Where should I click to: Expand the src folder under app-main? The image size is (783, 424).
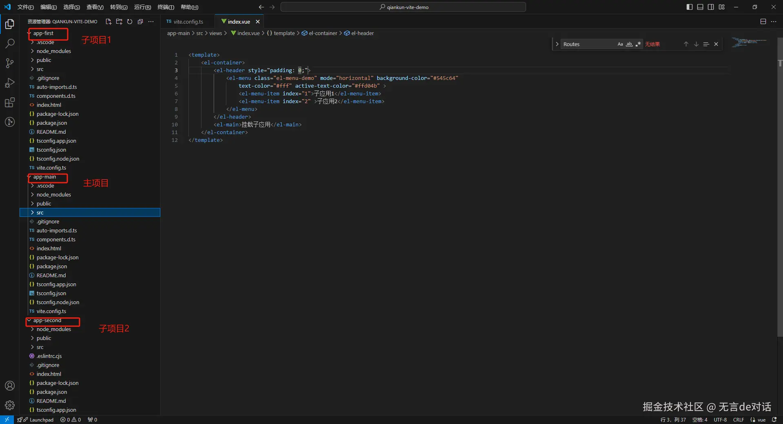coord(40,212)
